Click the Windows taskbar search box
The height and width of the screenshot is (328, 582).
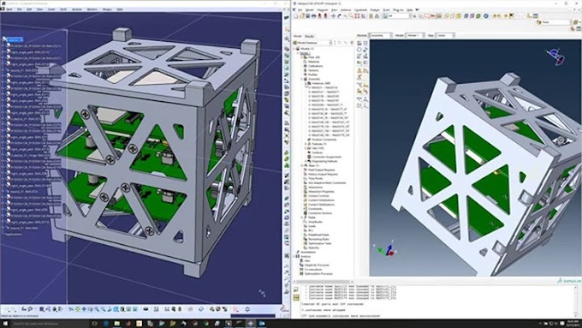click(x=50, y=324)
